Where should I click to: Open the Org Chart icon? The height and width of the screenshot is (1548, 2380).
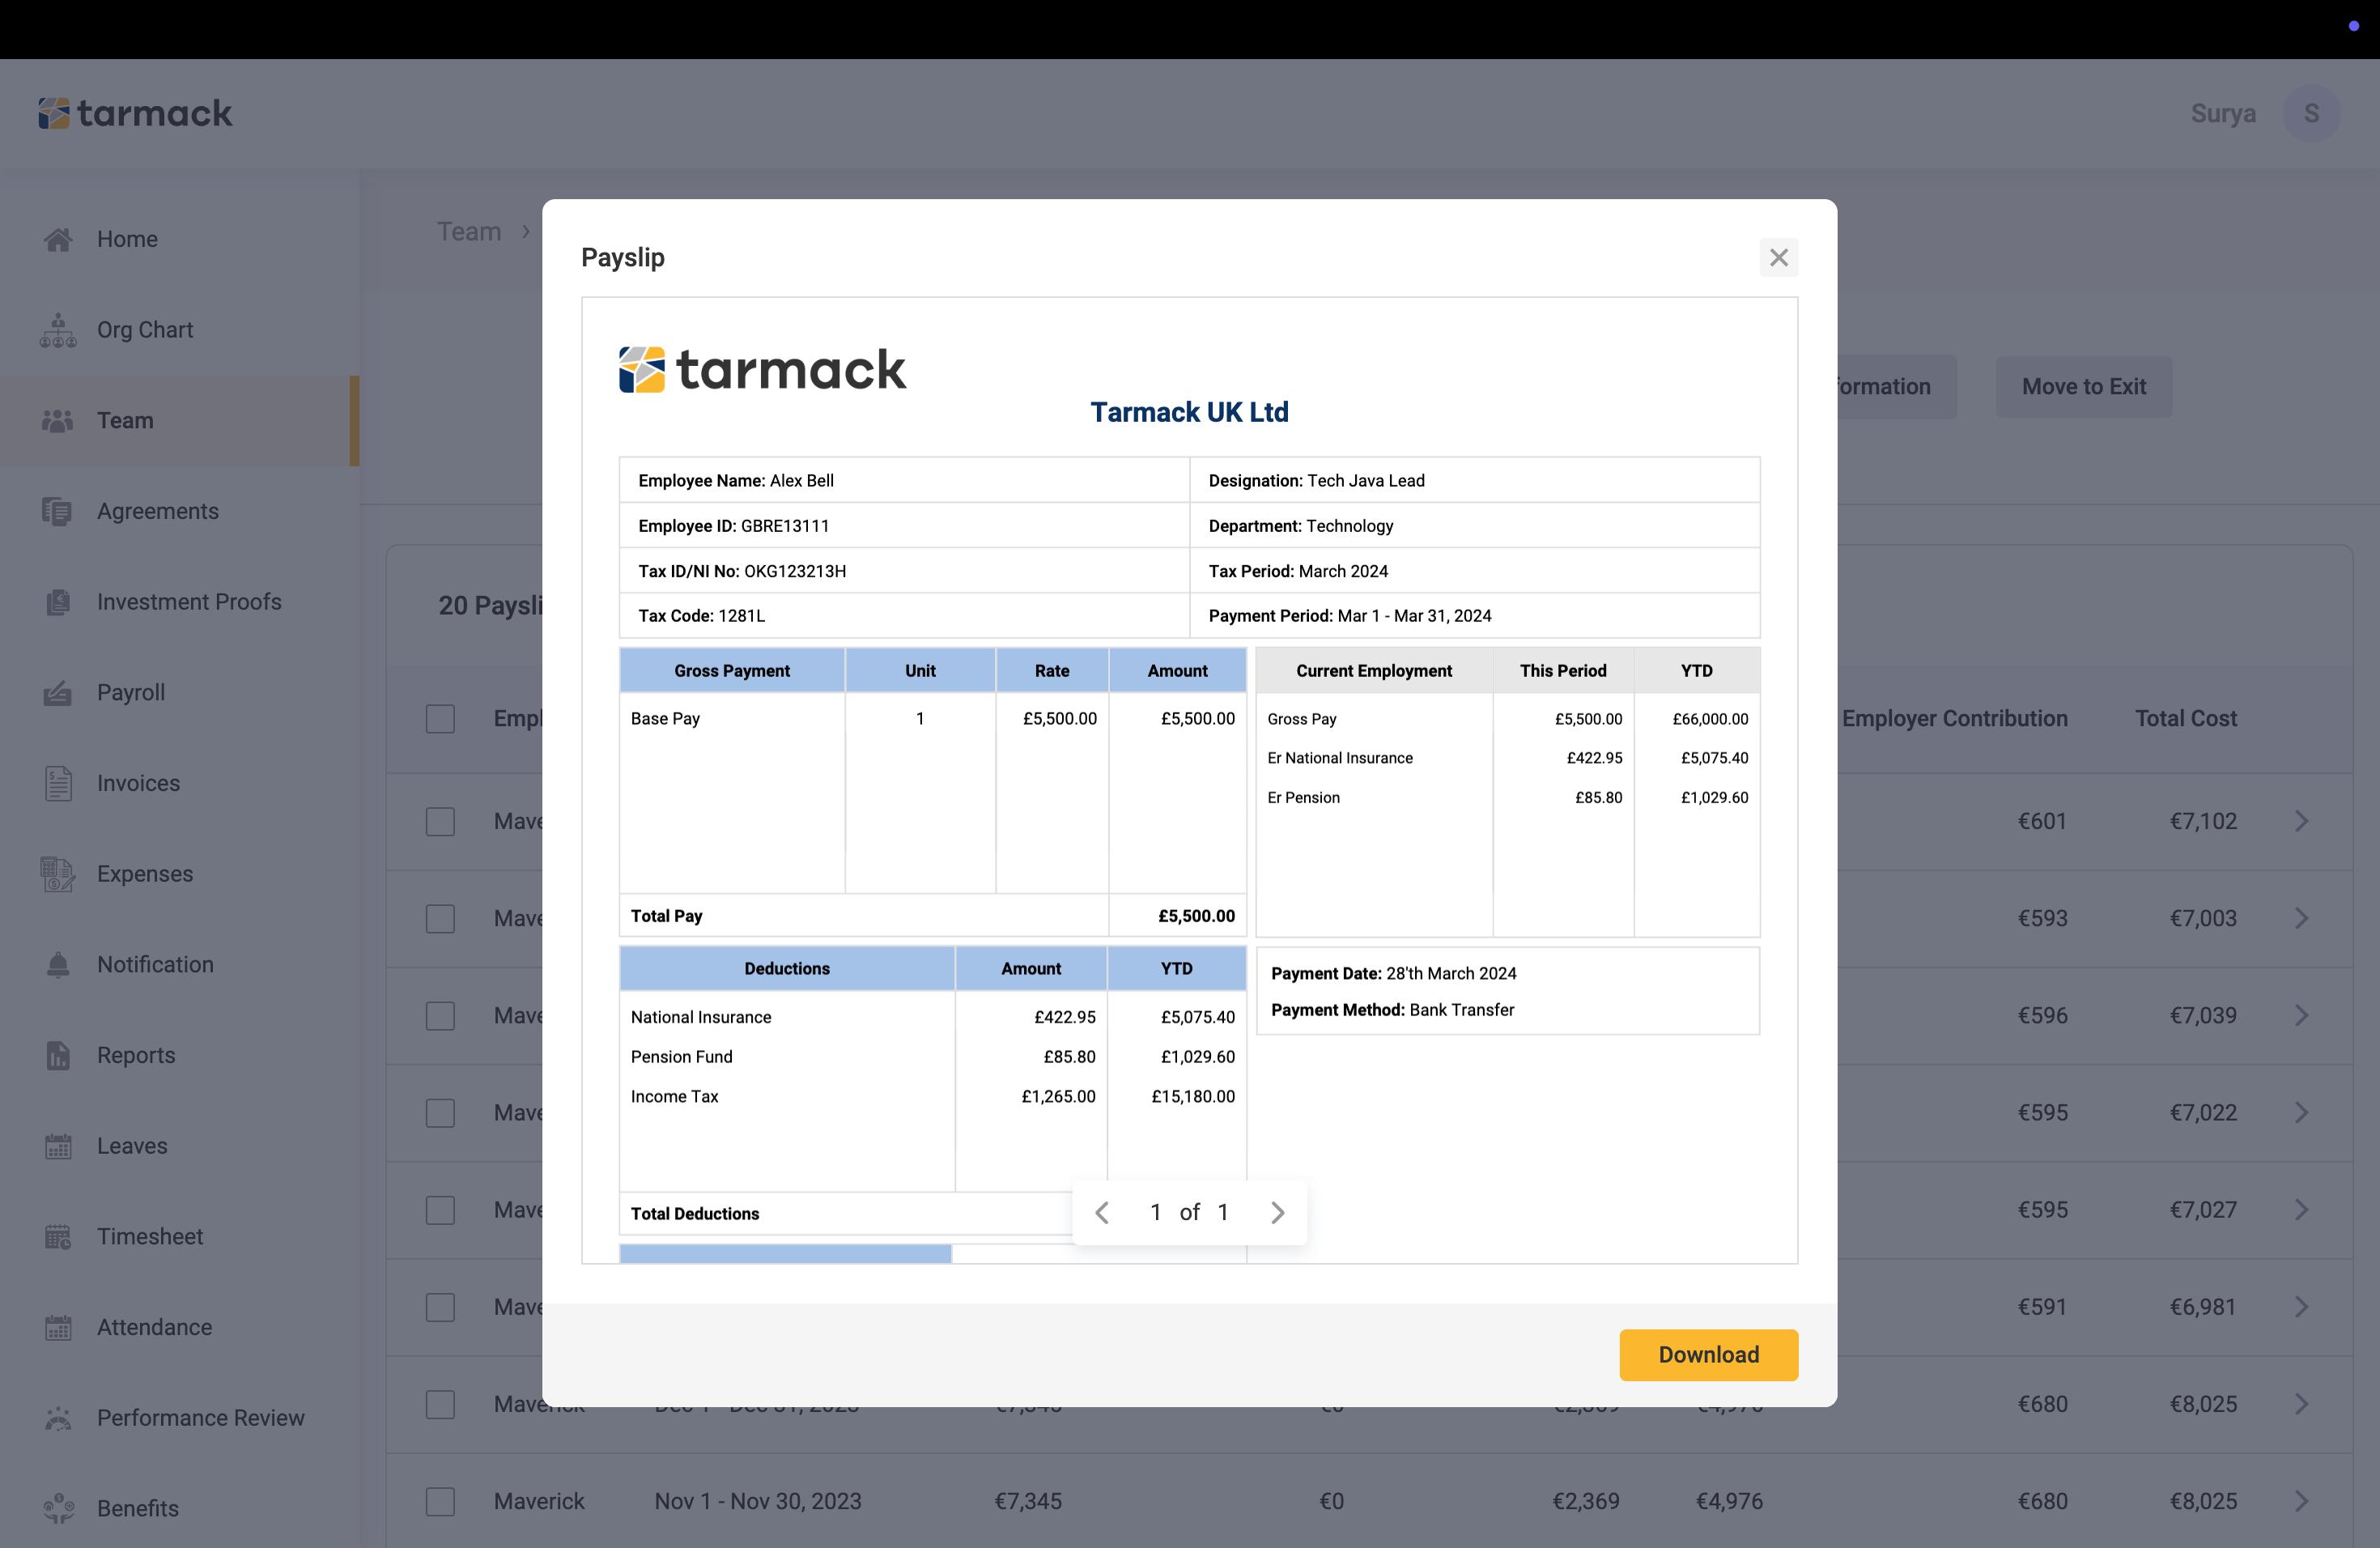pos(58,330)
